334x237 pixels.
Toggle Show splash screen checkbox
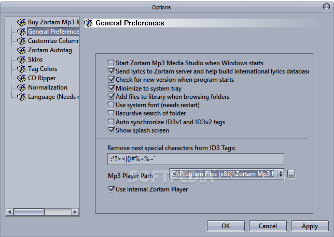click(111, 130)
